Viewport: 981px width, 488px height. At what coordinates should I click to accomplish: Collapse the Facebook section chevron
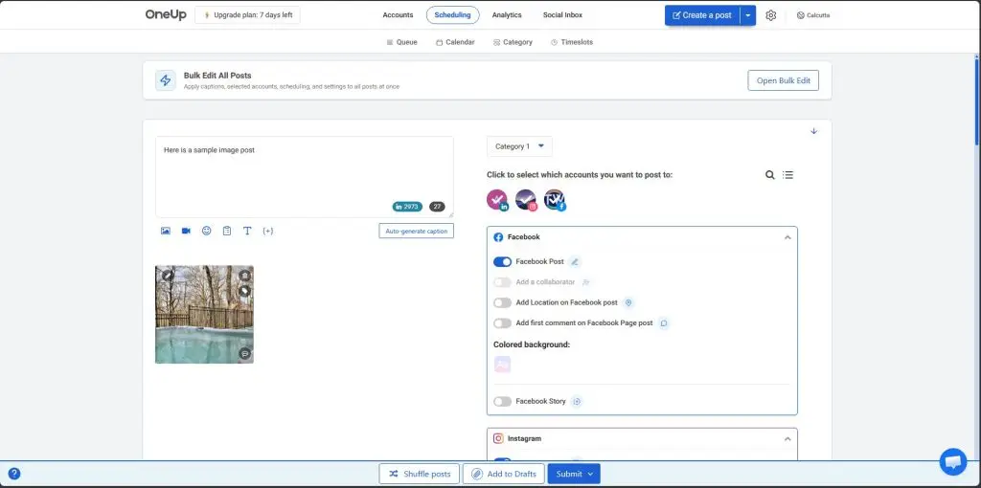click(x=787, y=237)
